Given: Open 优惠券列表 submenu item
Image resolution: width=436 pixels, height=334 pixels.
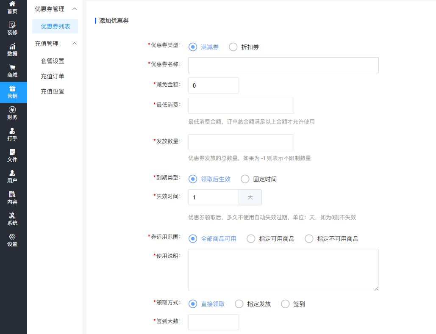Looking at the screenshot, I should click(x=55, y=26).
